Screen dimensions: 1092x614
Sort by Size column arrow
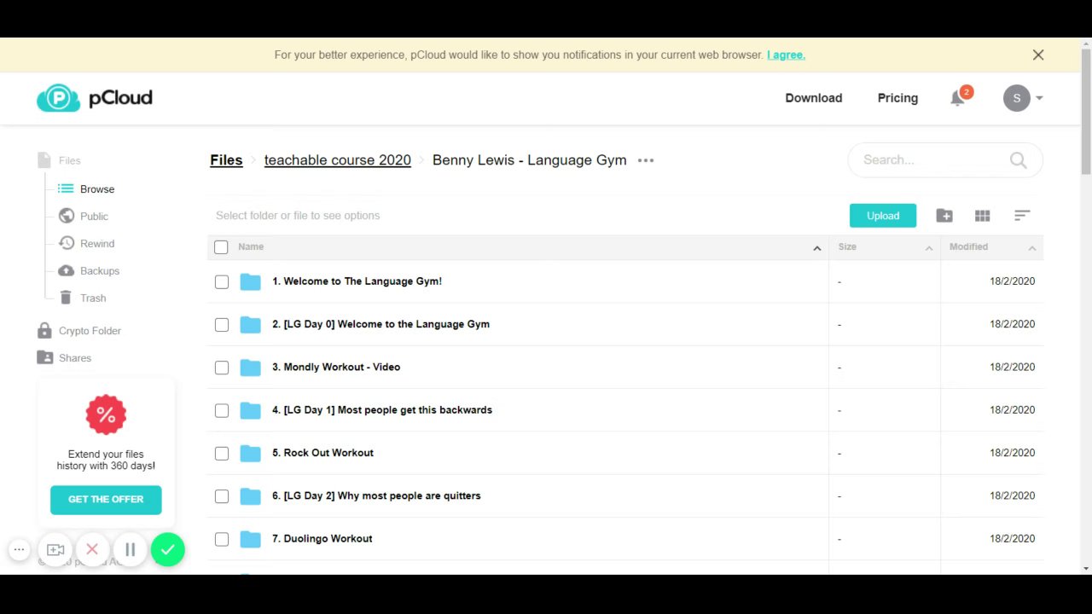[929, 248]
